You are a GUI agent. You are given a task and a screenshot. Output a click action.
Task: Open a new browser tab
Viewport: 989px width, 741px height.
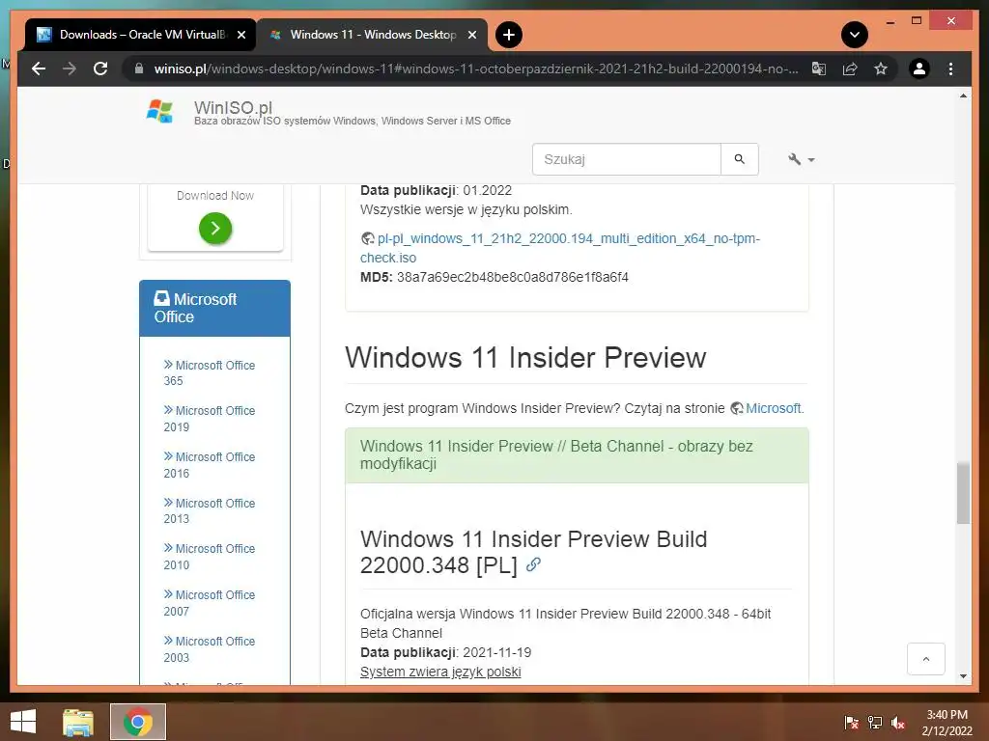click(x=508, y=35)
